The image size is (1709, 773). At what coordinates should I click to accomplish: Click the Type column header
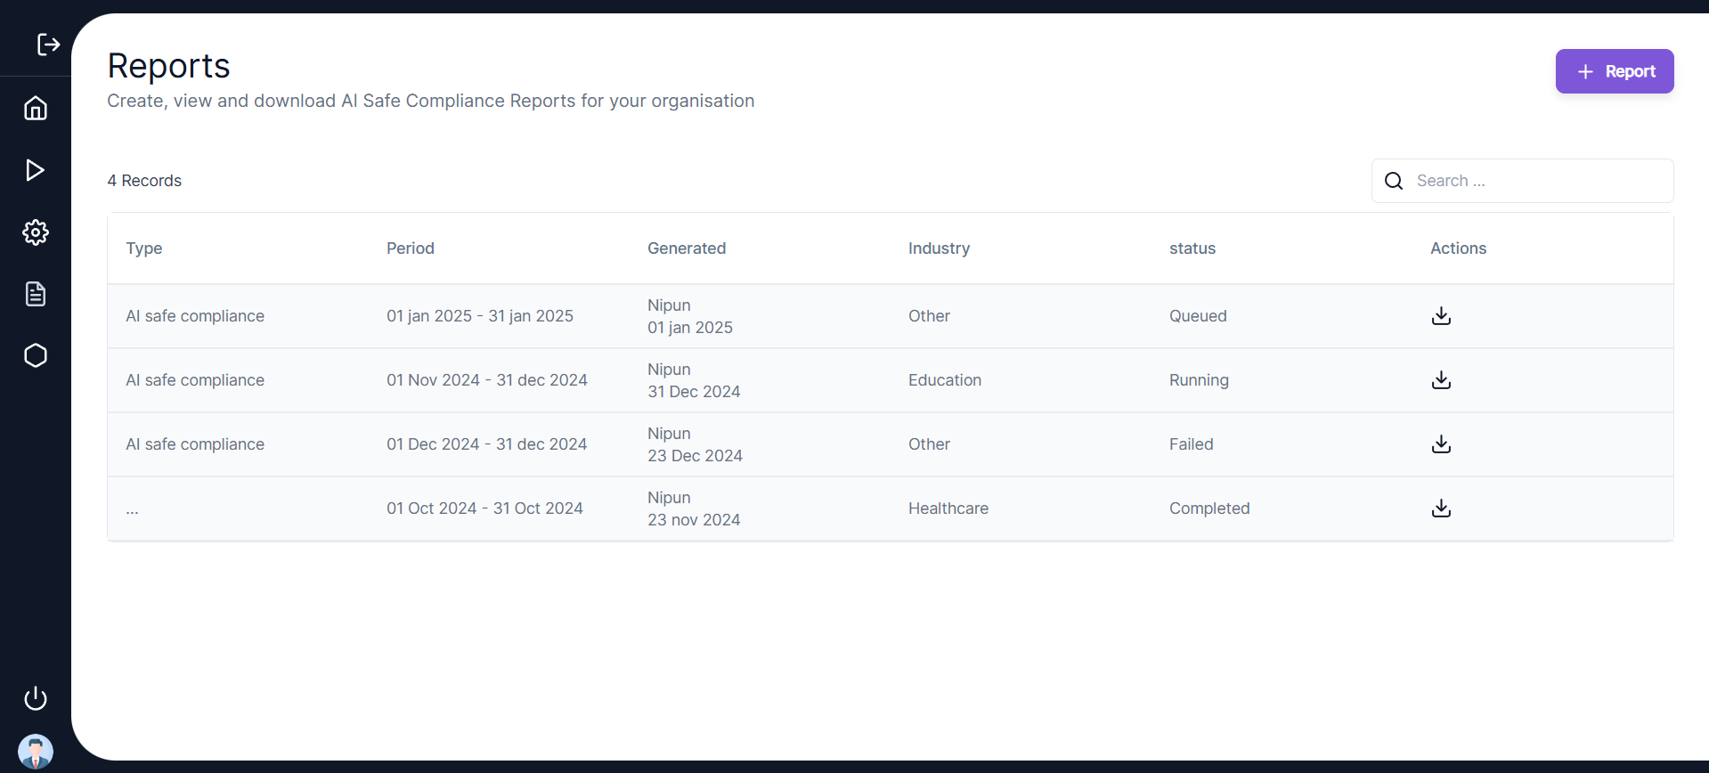point(144,248)
